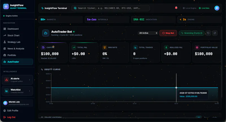Expand AI alerts with its chevron
226x122 pixels.
click(29, 80)
